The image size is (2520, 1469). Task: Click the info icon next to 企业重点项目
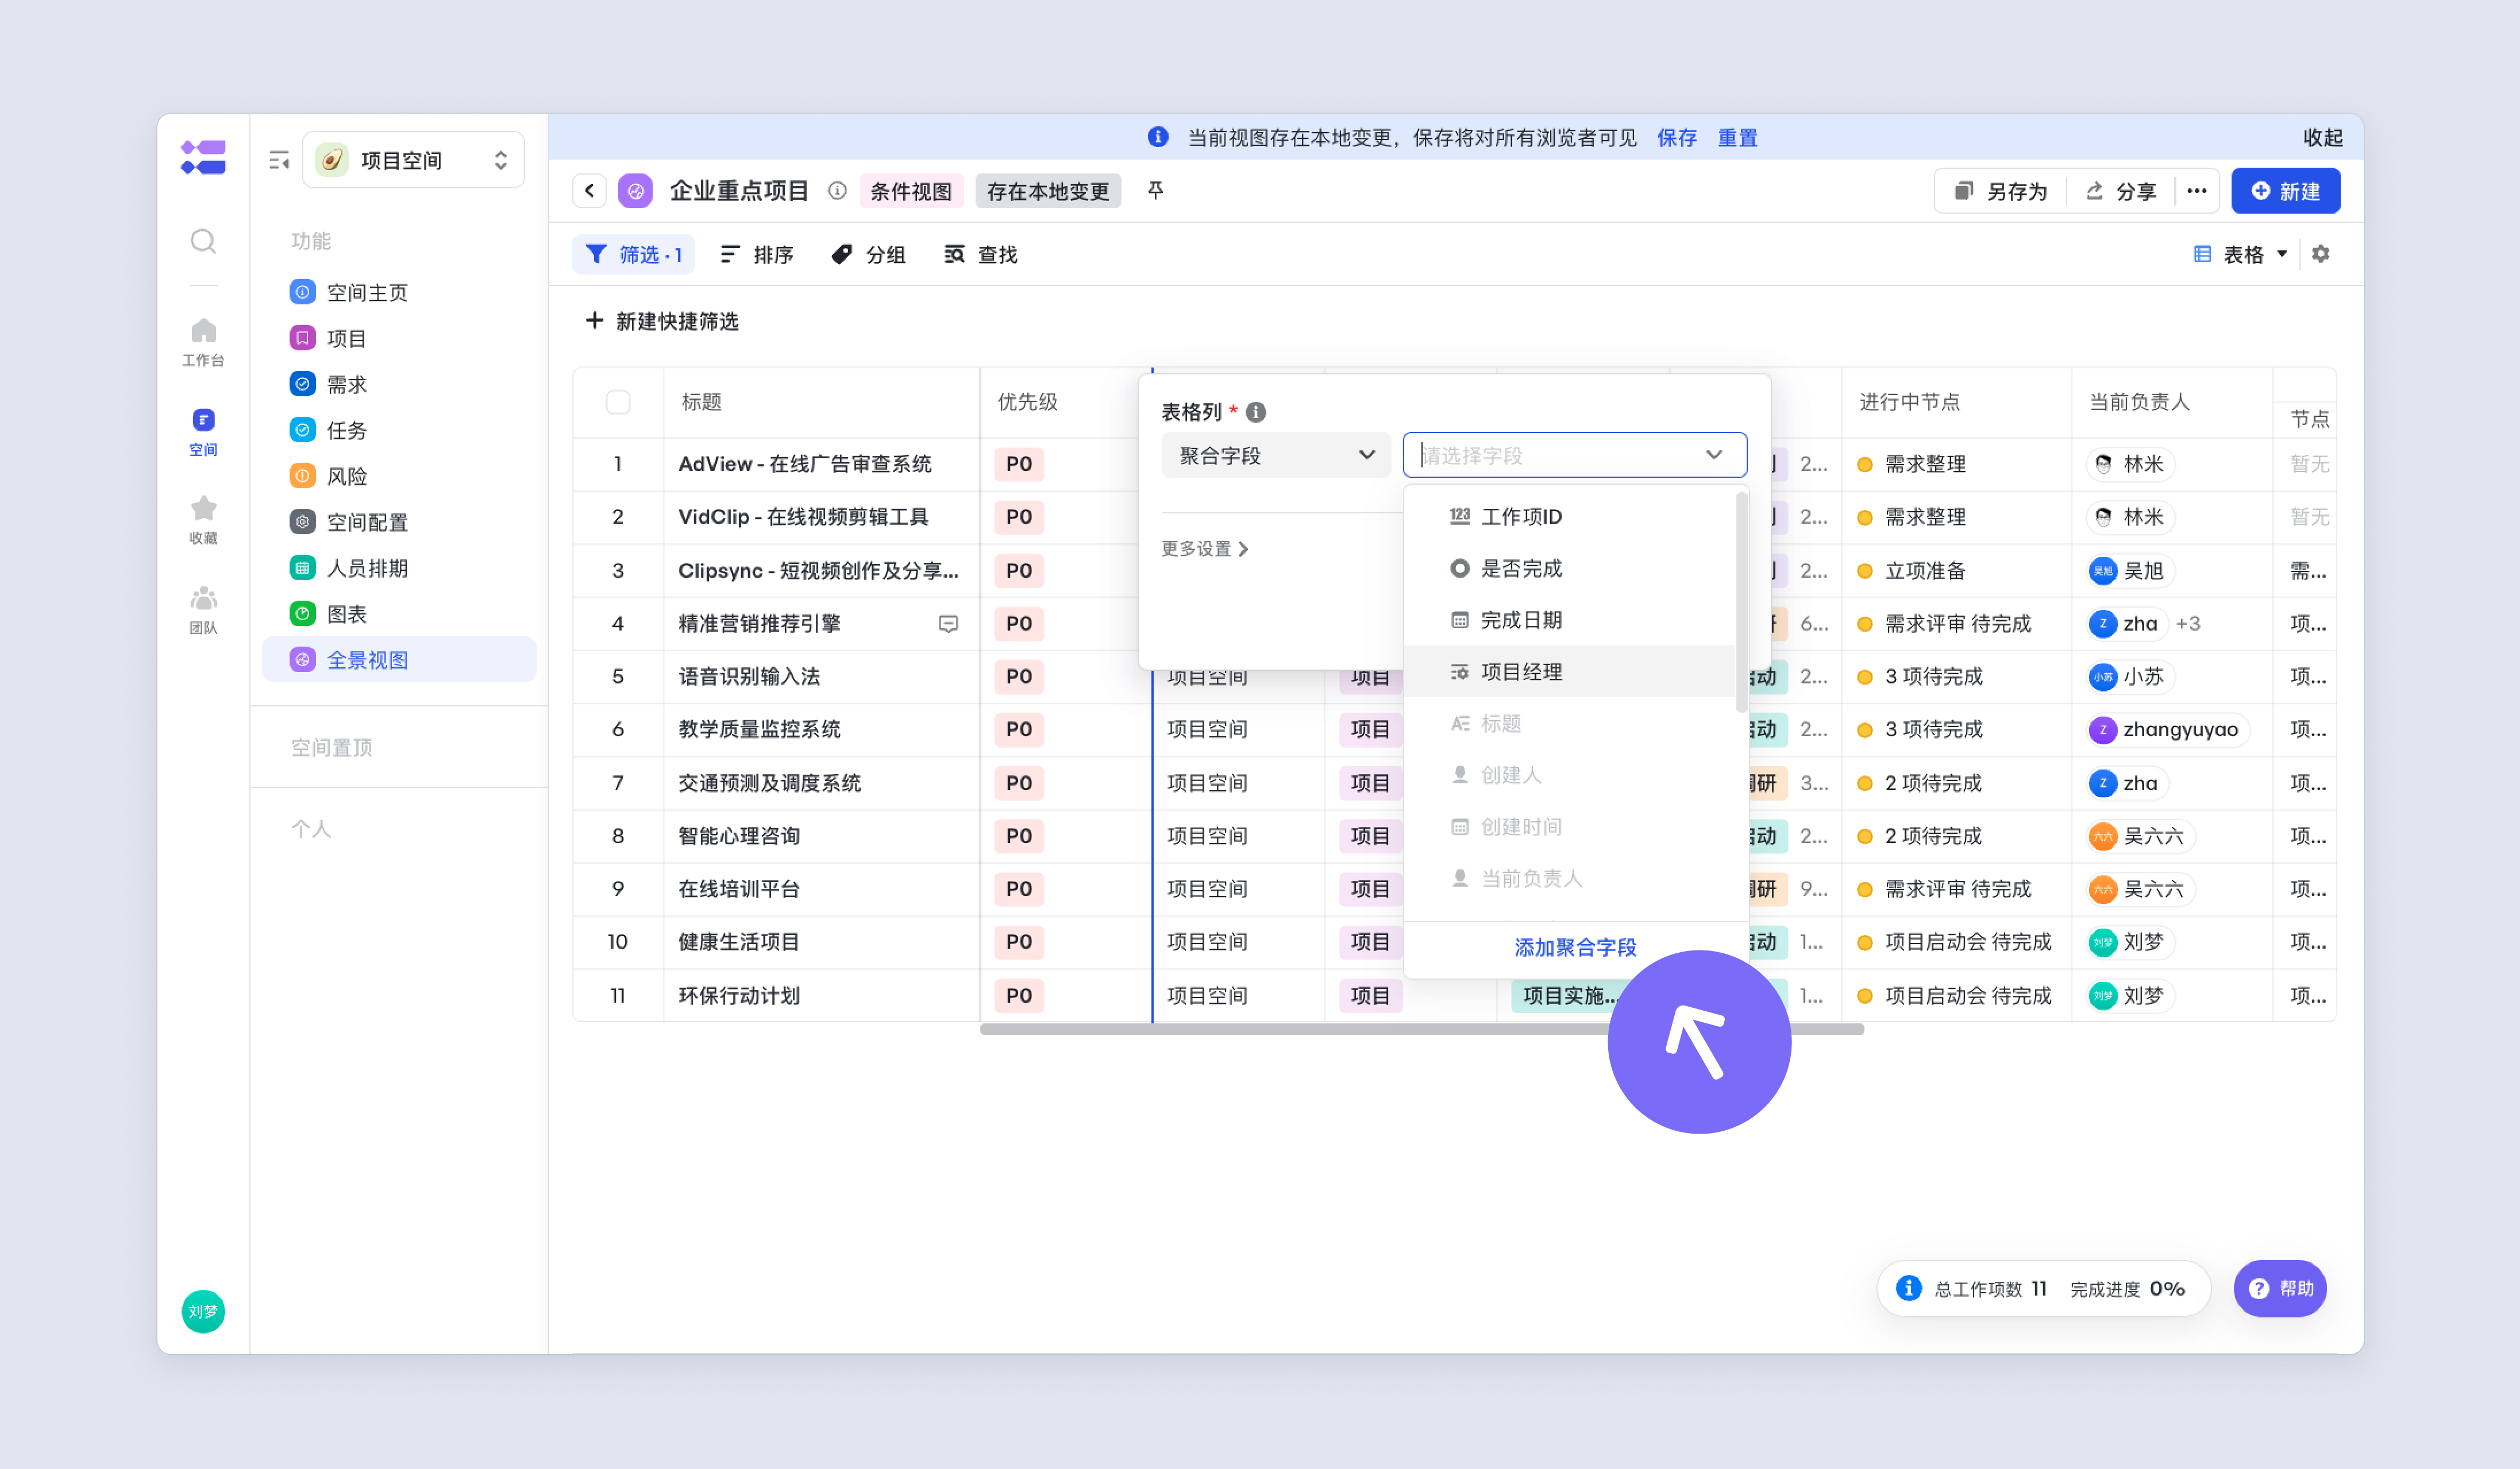point(837,191)
